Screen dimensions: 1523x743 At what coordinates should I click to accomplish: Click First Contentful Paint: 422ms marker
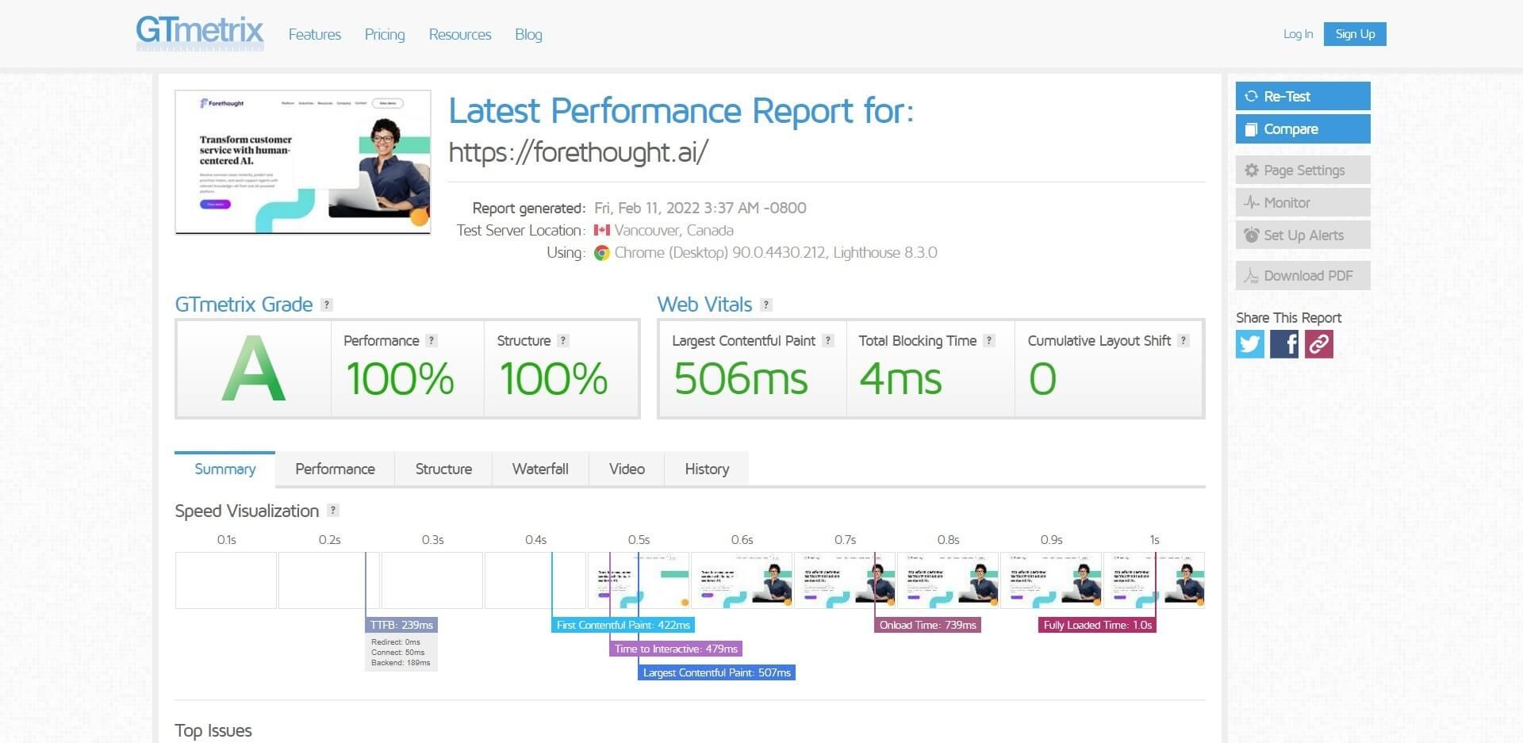[623, 625]
